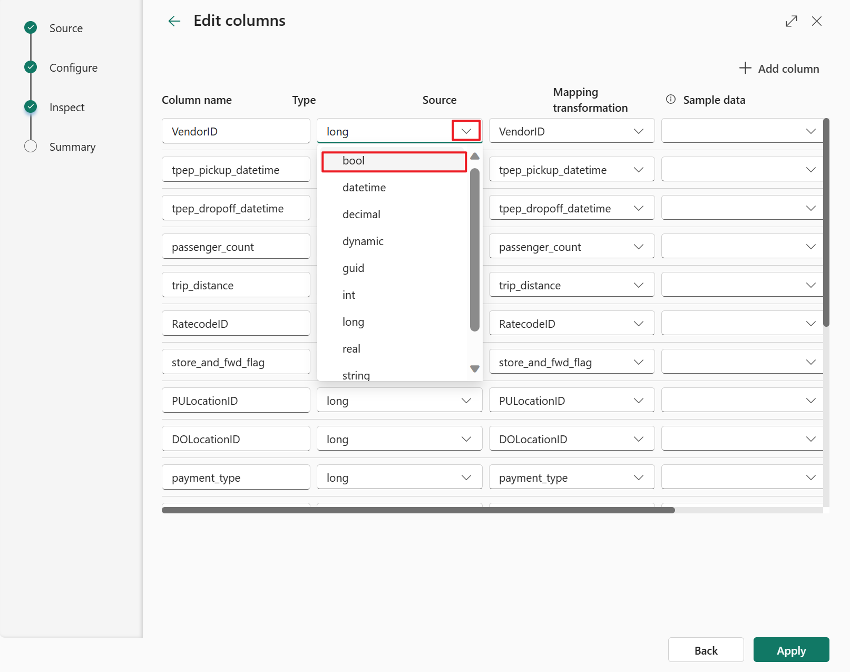
Task: Edit the RatecodeID column name field
Action: pos(236,323)
